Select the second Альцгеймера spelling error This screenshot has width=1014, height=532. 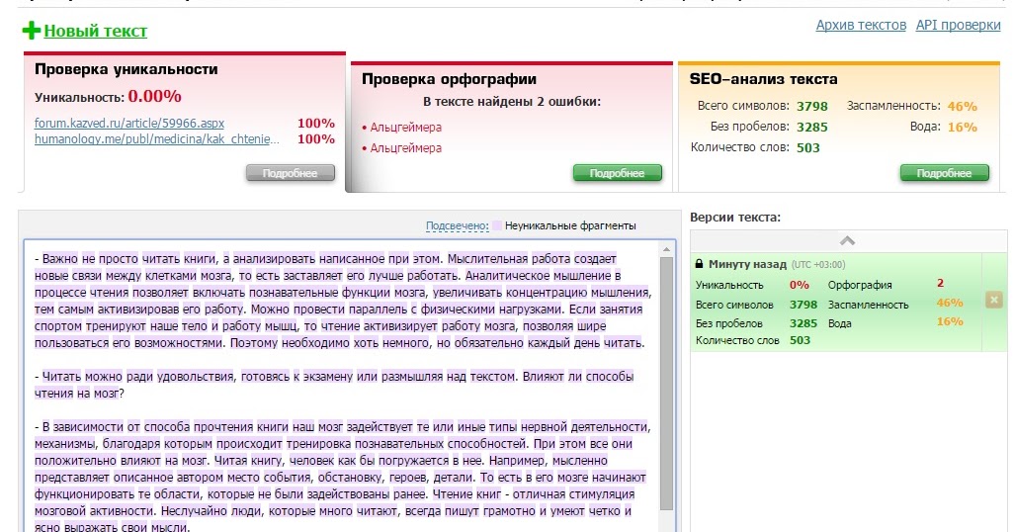(x=405, y=148)
